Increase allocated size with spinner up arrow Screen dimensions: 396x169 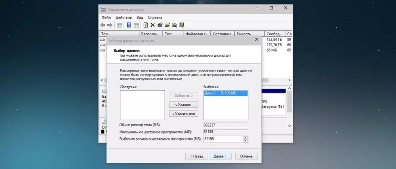coord(246,137)
